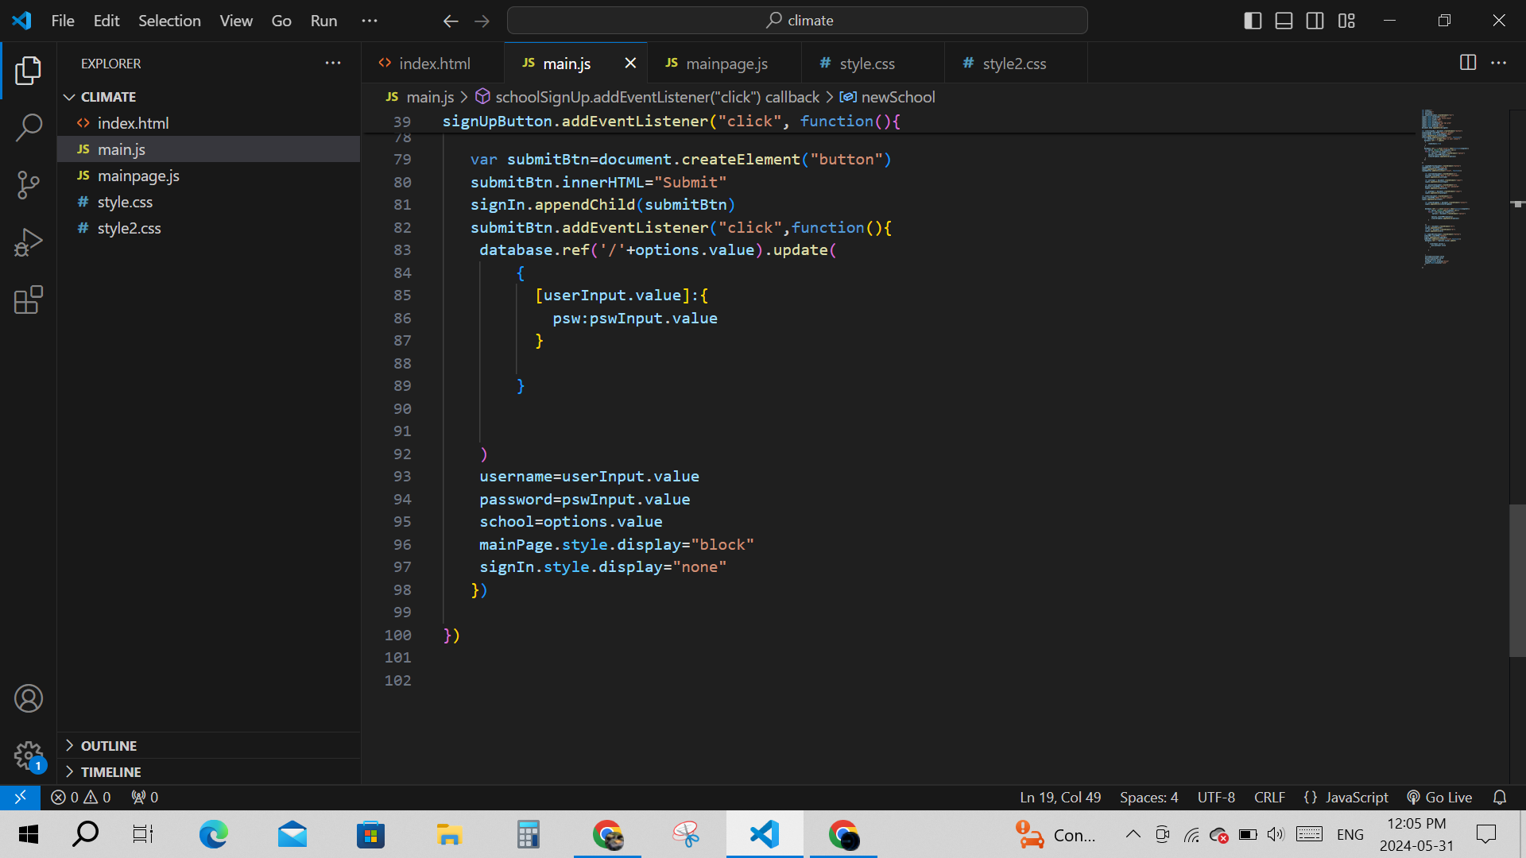Open the Extensions view
Image resolution: width=1526 pixels, height=858 pixels.
pos(29,300)
